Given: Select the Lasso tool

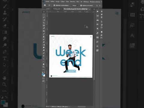Looking at the screenshot, I should (44, 17).
